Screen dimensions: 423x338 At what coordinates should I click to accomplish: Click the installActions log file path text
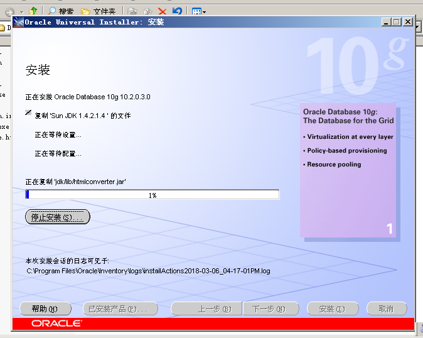click(148, 271)
